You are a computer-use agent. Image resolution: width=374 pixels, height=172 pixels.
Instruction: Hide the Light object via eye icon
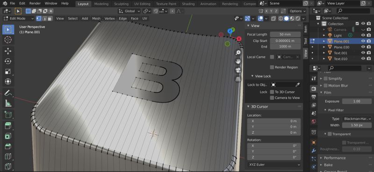point(363,35)
